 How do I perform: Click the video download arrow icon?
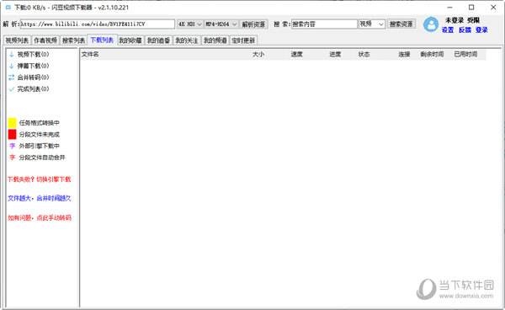12,54
